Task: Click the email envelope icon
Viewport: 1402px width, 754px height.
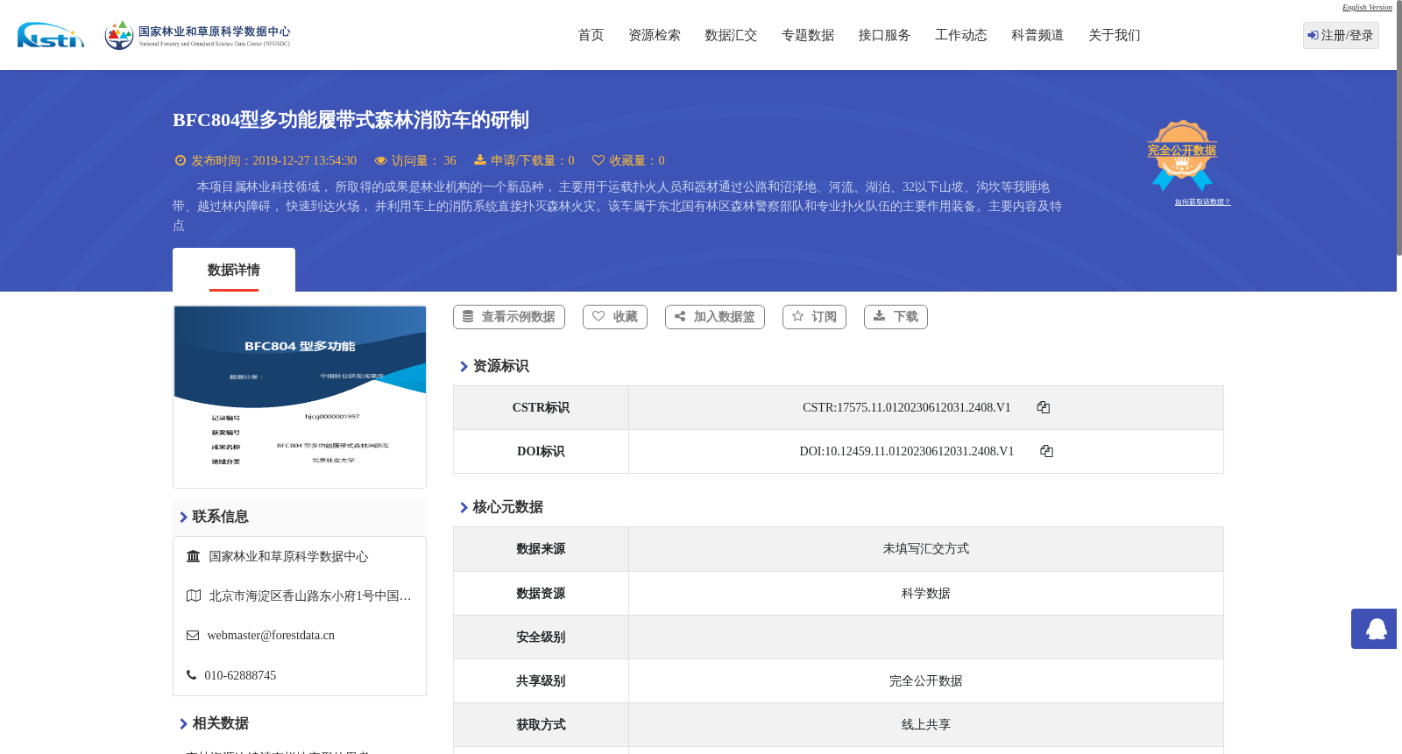Action: click(193, 635)
